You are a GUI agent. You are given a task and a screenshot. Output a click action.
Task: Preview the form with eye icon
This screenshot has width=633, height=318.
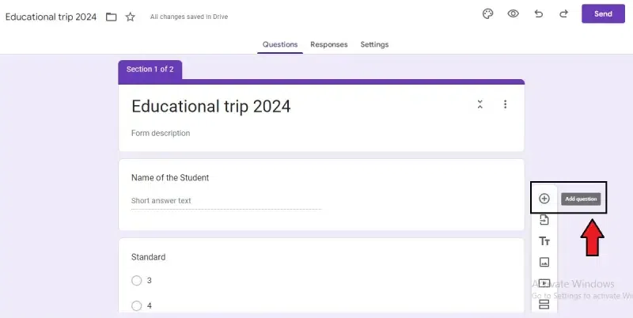tap(513, 14)
